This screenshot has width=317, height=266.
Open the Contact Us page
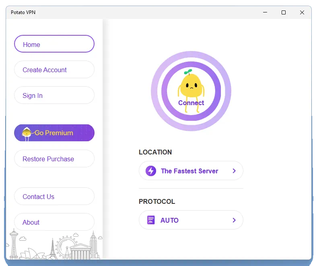(54, 197)
